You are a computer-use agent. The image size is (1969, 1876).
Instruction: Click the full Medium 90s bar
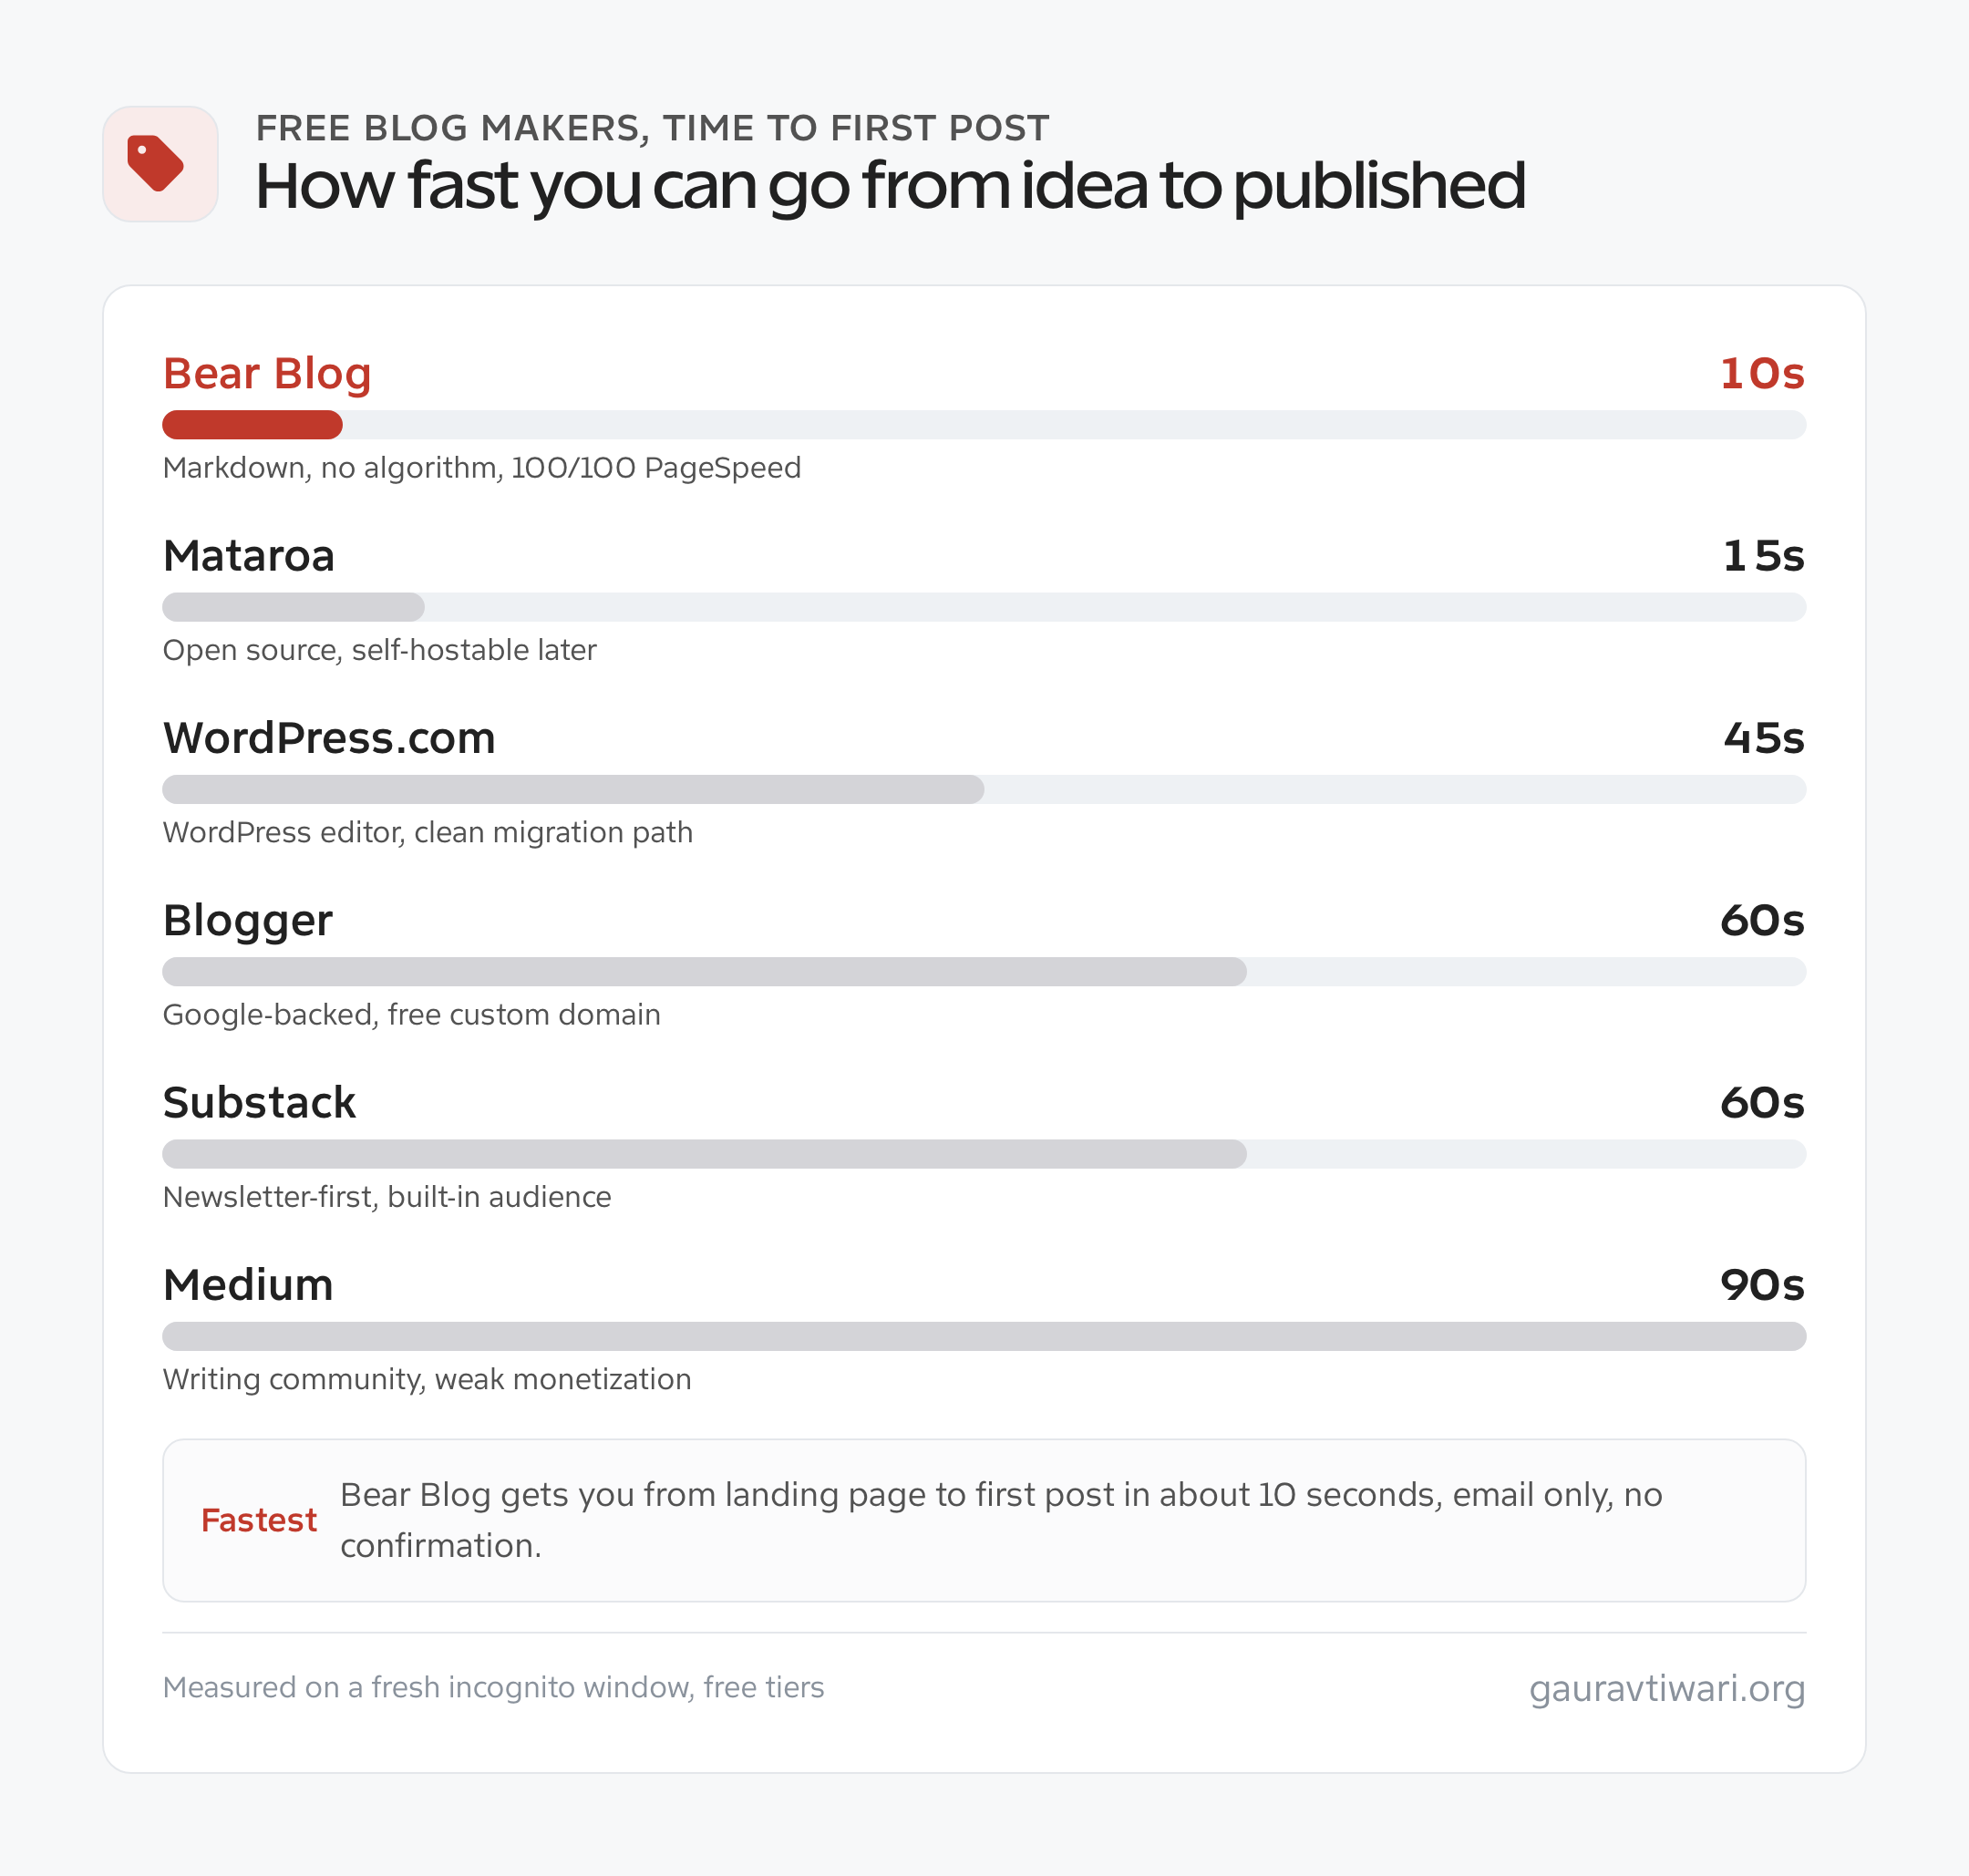tap(984, 1336)
